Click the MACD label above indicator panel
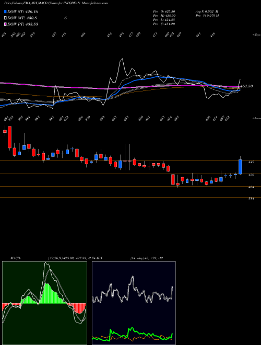Viewport: 261px width, 345px height. 15,258
